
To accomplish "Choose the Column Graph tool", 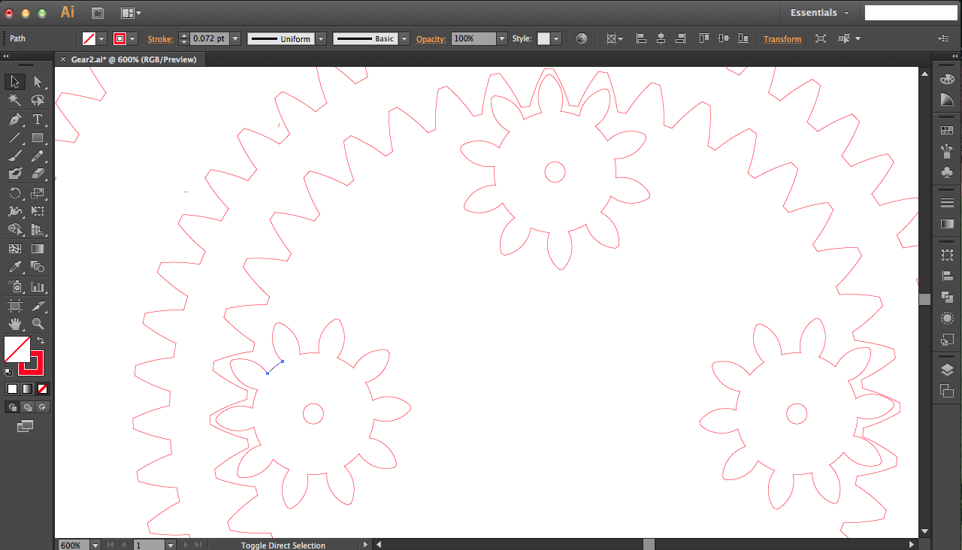I will point(38,287).
